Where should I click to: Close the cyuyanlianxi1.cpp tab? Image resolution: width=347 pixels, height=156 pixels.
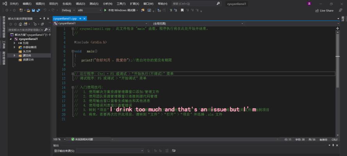coord(84,19)
